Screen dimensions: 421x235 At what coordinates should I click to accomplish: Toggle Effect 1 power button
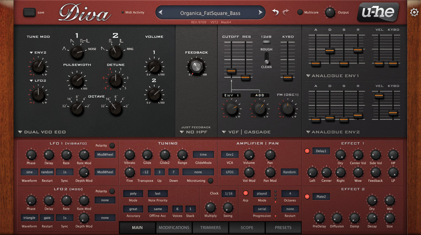(x=307, y=151)
